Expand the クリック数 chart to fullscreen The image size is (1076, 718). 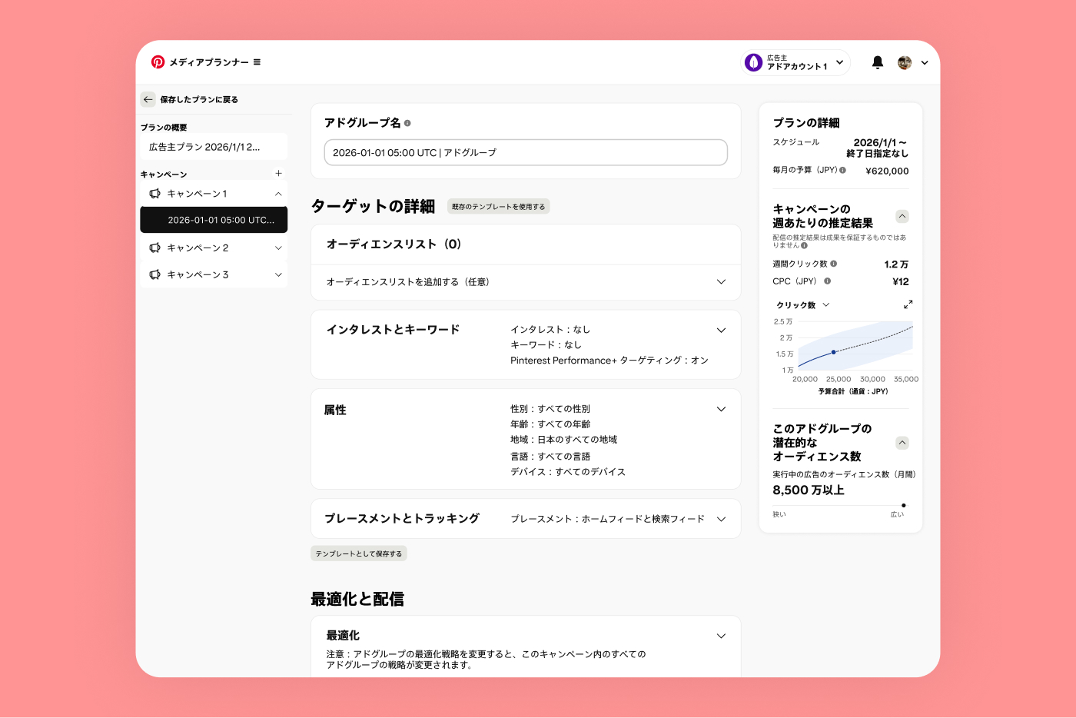pos(908,304)
